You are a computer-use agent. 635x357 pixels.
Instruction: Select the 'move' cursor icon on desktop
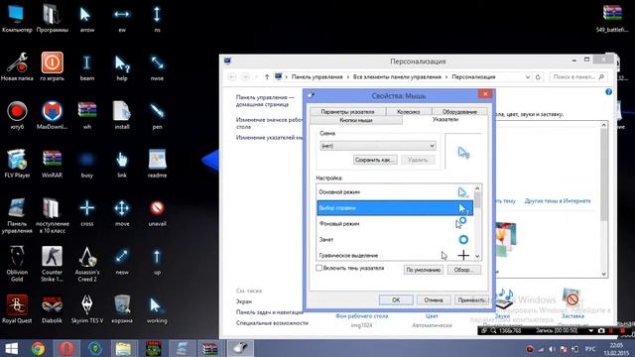122,212
